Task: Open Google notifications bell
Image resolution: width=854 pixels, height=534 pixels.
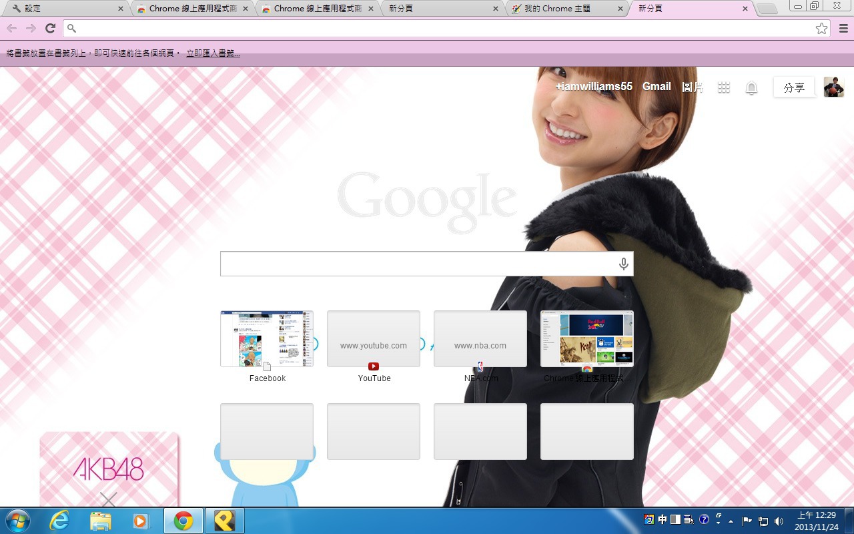Action: (752, 88)
